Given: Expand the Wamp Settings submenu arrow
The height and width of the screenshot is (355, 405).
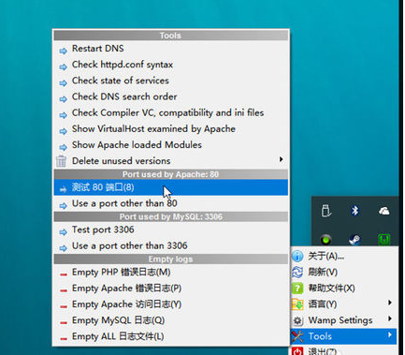Looking at the screenshot, I should click(x=390, y=318).
